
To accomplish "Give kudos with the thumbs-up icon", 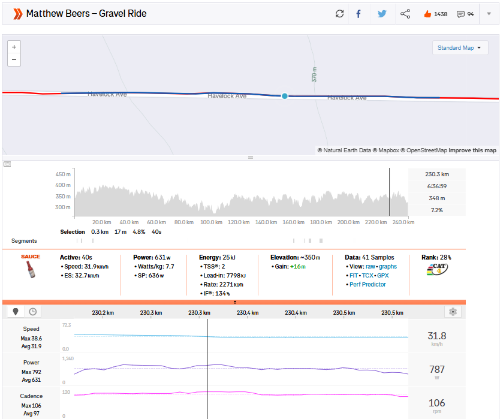I will [427, 14].
